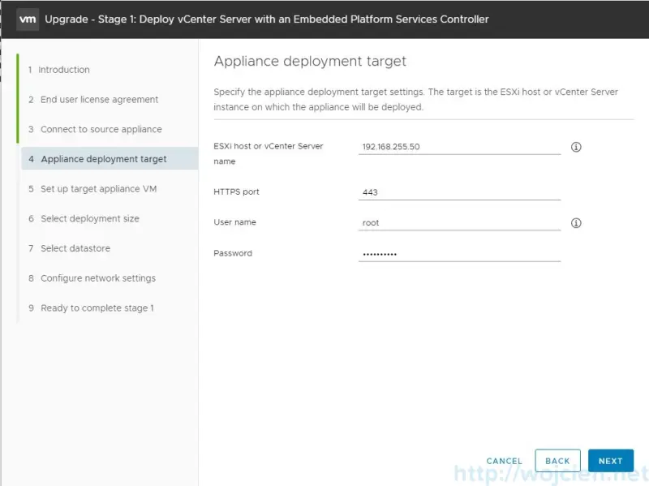Screen dimensions: 649x486
Task: Click the info icon beside ESXi host field
Action: [576, 147]
